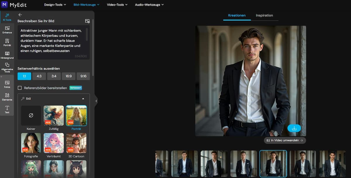Image resolution: width=351 pixels, height=178 pixels.
Task: Open the Hintergrund sidebar tool
Action: (7, 55)
